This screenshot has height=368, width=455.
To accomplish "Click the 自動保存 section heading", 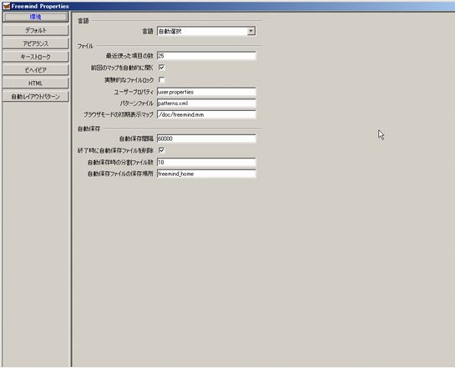I will tap(88, 129).
